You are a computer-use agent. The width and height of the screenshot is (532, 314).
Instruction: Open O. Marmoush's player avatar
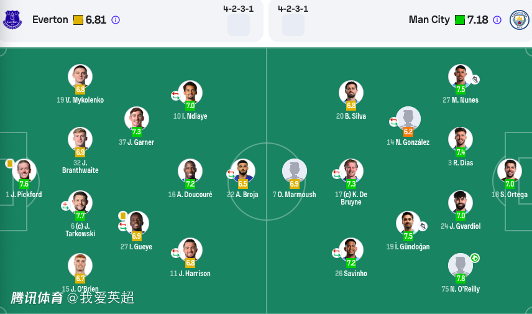(x=294, y=170)
